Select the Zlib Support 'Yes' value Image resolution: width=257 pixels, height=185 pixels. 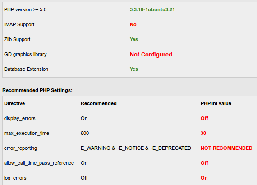pos(134,39)
